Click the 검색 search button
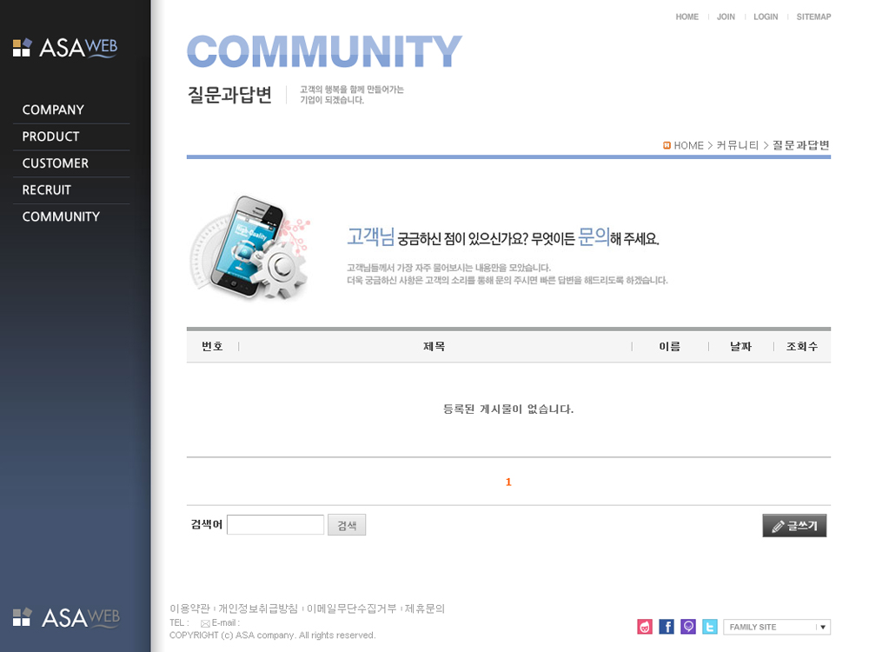This screenshot has width=869, height=652. click(347, 525)
